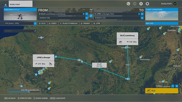Clear the ELLX departure airport
Viewport: 182px width, 102px height.
pyautogui.click(x=84, y=14)
